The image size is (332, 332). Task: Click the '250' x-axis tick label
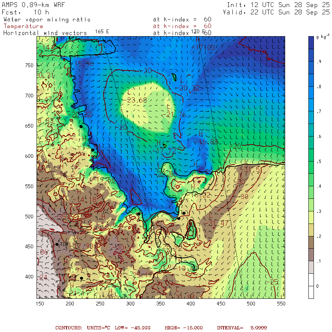point(100,304)
